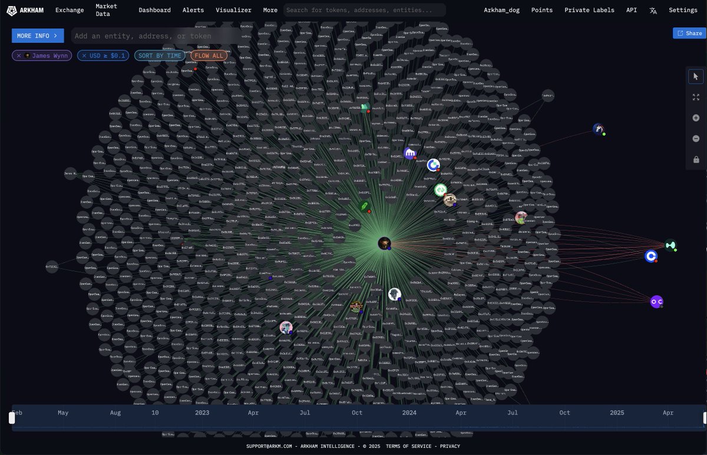
Task: Select the small green icon node at top
Action: pyautogui.click(x=365, y=107)
